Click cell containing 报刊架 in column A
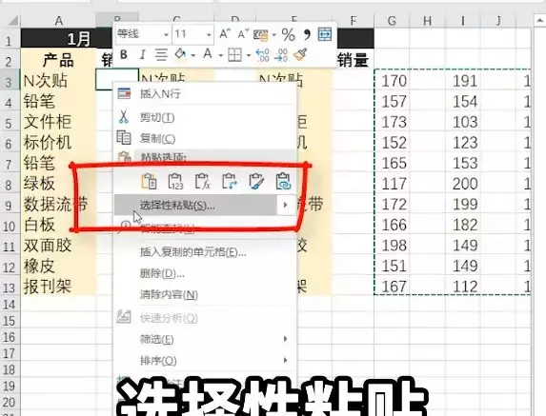Image resolution: width=546 pixels, height=416 pixels. (x=58, y=287)
